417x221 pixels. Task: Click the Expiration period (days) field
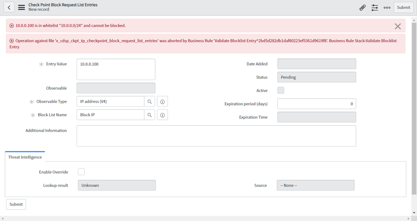click(x=317, y=104)
